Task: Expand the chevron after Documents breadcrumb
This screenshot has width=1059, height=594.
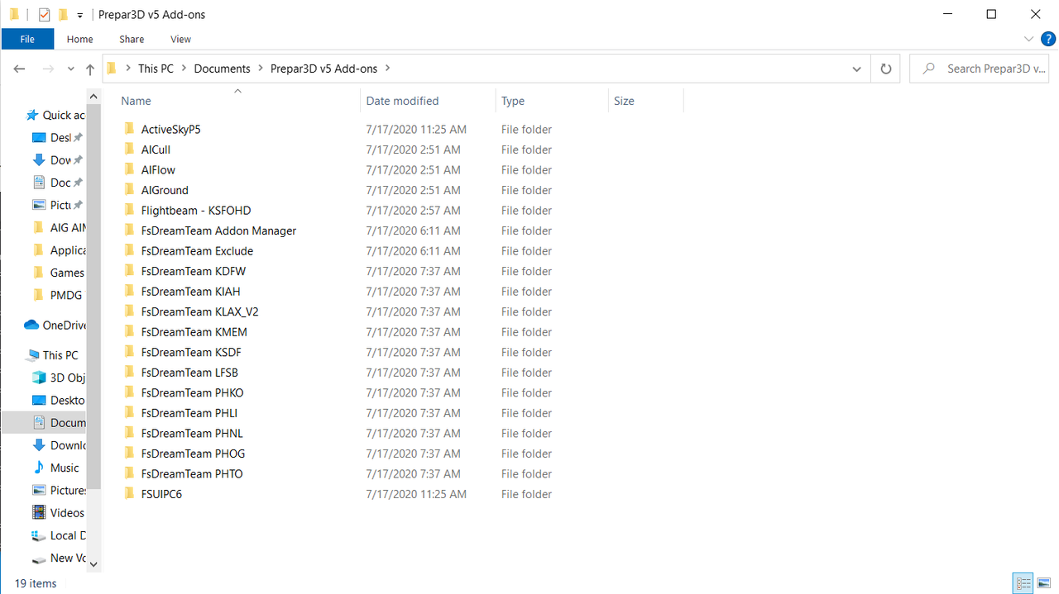Action: 261,69
